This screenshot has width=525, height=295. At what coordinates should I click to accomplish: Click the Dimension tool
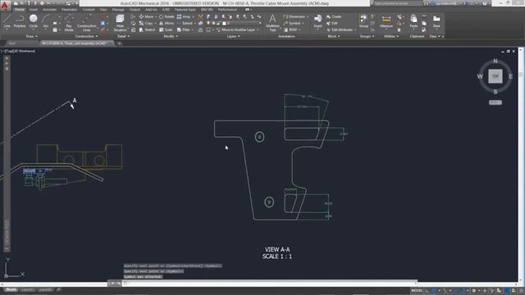[x=294, y=16]
